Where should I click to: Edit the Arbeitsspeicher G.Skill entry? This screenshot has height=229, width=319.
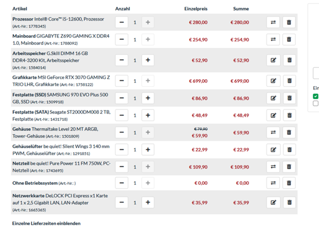coord(273,60)
